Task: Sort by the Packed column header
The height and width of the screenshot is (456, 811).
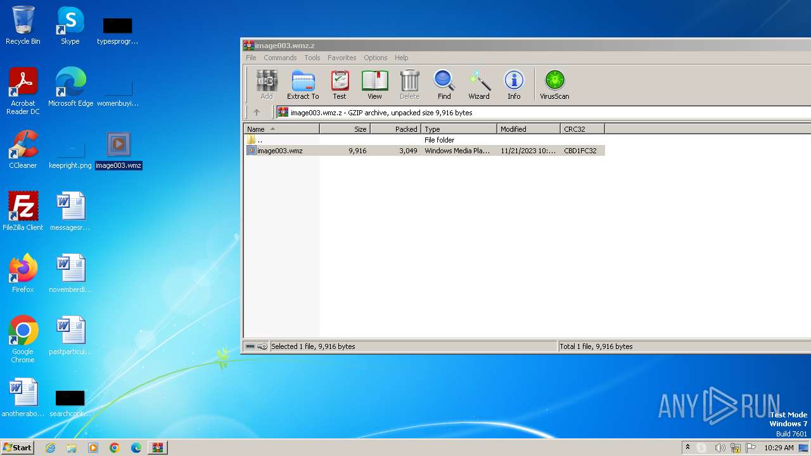Action: pos(395,129)
